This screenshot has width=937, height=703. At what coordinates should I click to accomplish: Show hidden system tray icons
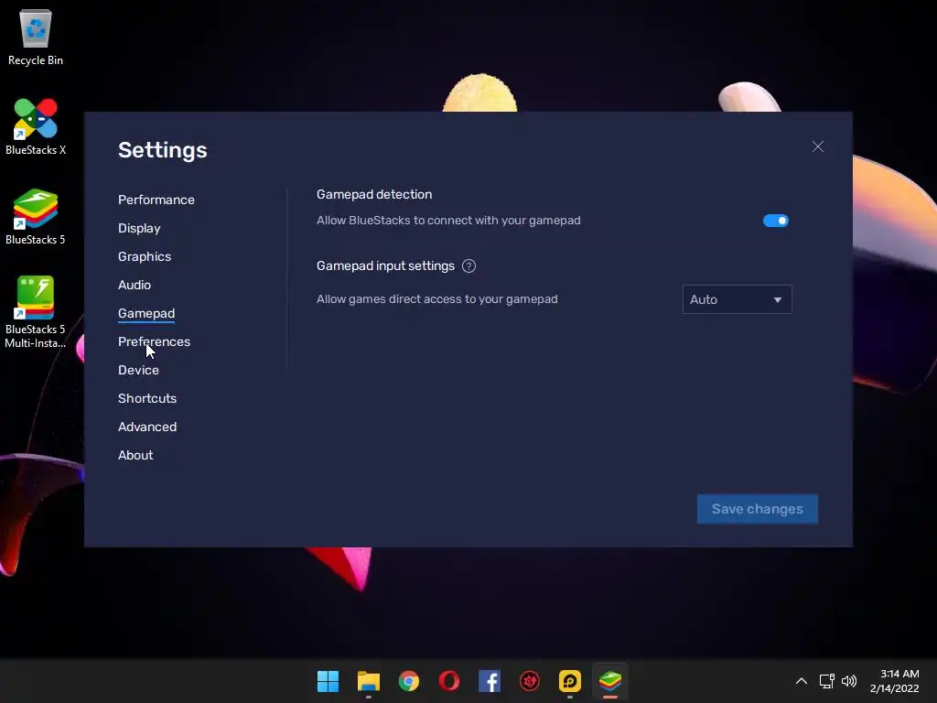tap(802, 681)
